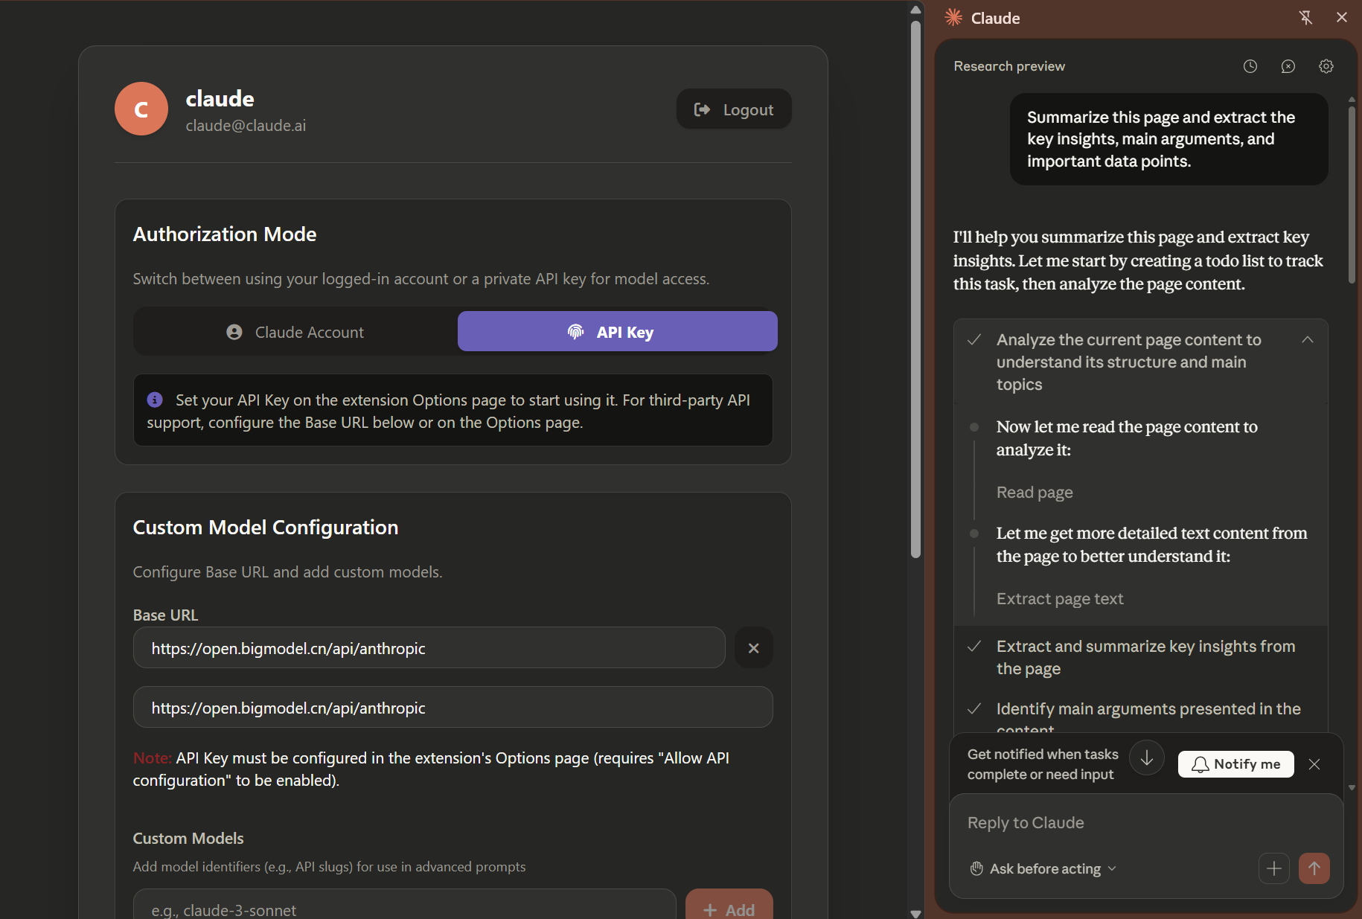Click the Logout button
The height and width of the screenshot is (919, 1362).
[734, 109]
